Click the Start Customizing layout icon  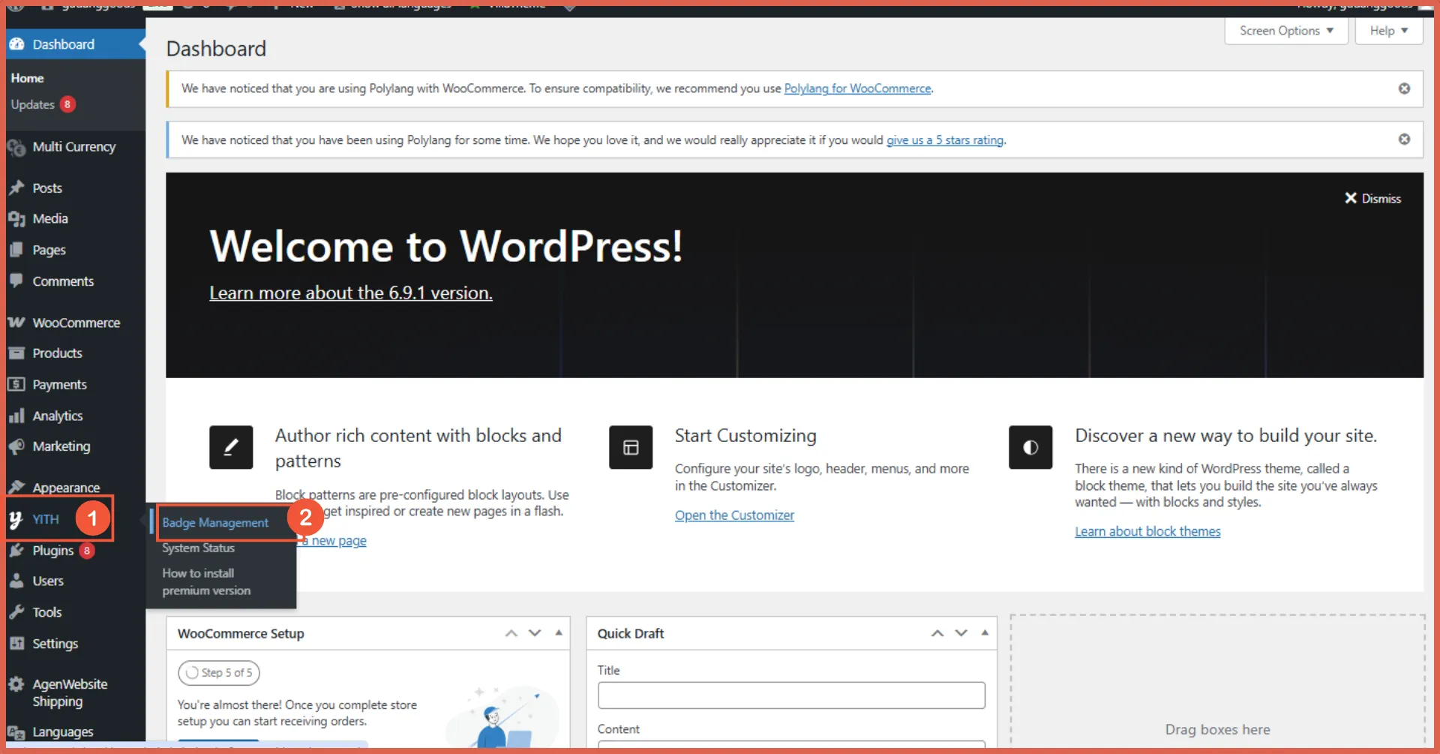631,447
